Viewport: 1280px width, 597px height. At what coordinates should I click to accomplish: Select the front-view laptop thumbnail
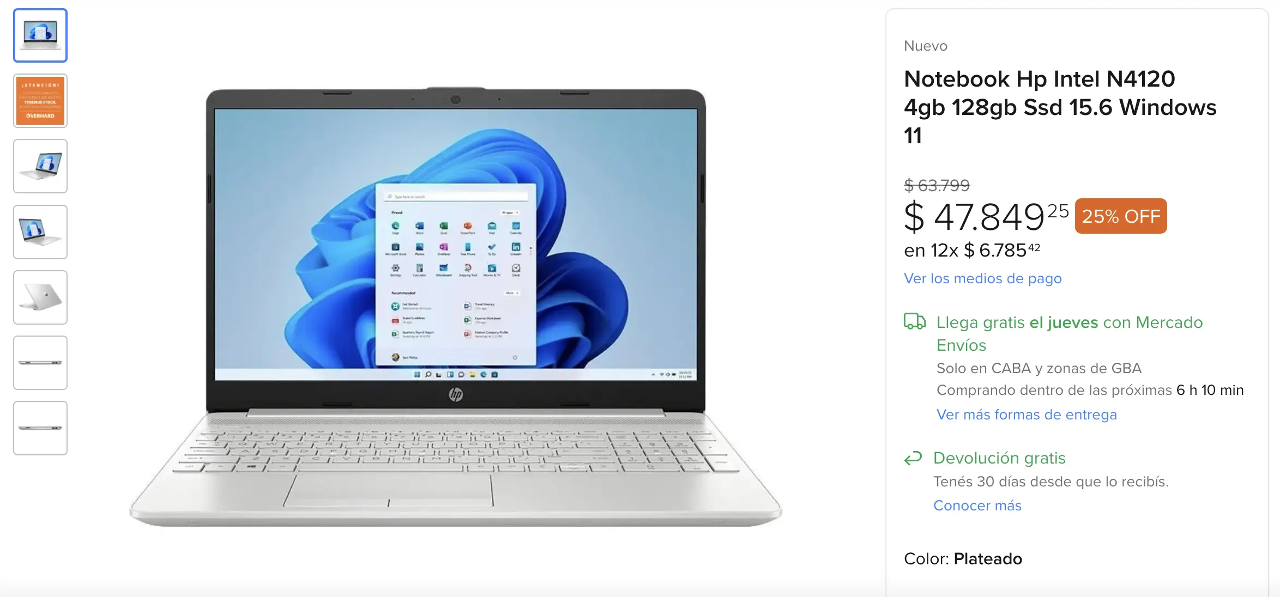pyautogui.click(x=40, y=35)
